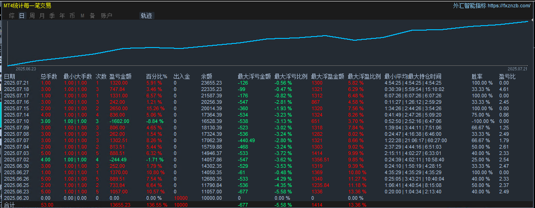Click the 10000.00 balance cell
Screen dimensions: 535x208
coord(211,198)
